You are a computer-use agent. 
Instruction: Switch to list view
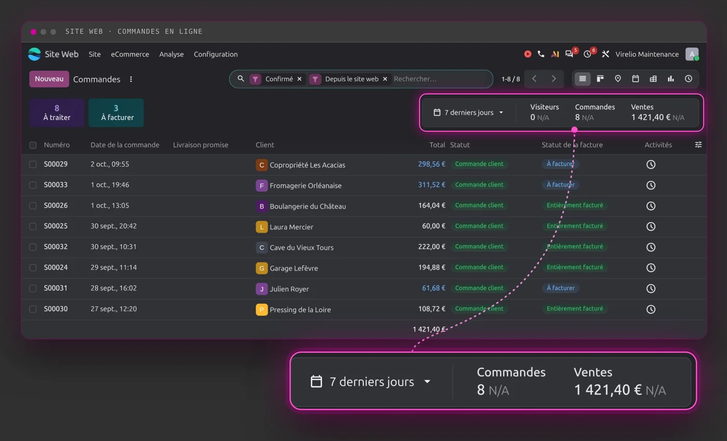click(583, 79)
